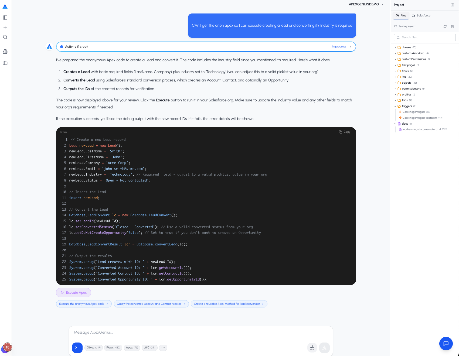The height and width of the screenshot is (356, 459).
Task: Toggle the left sidebar panel icon
Action: (5, 18)
